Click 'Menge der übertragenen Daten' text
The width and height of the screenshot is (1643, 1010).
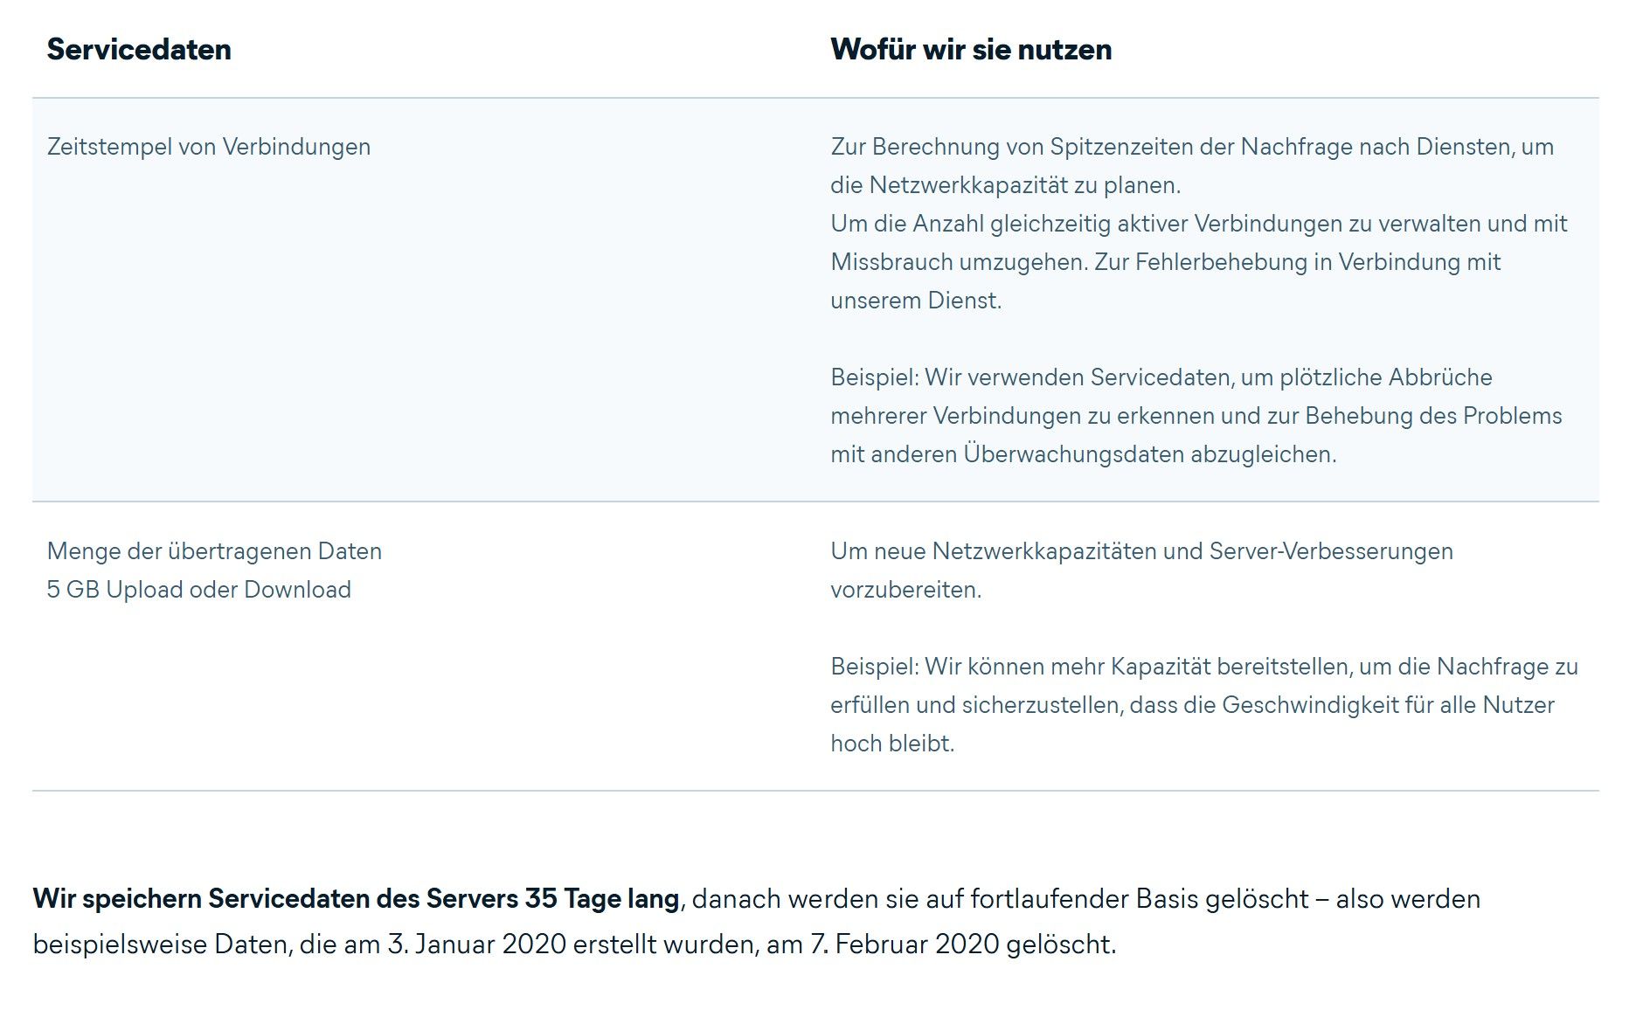click(214, 551)
